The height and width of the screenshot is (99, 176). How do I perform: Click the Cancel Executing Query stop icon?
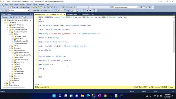(50, 10)
